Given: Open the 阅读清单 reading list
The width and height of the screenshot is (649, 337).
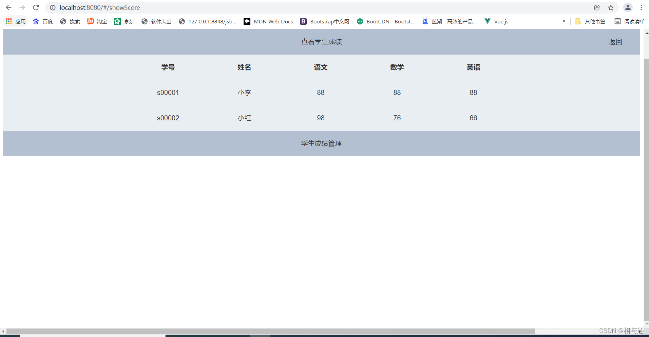Looking at the screenshot, I should 630,21.
